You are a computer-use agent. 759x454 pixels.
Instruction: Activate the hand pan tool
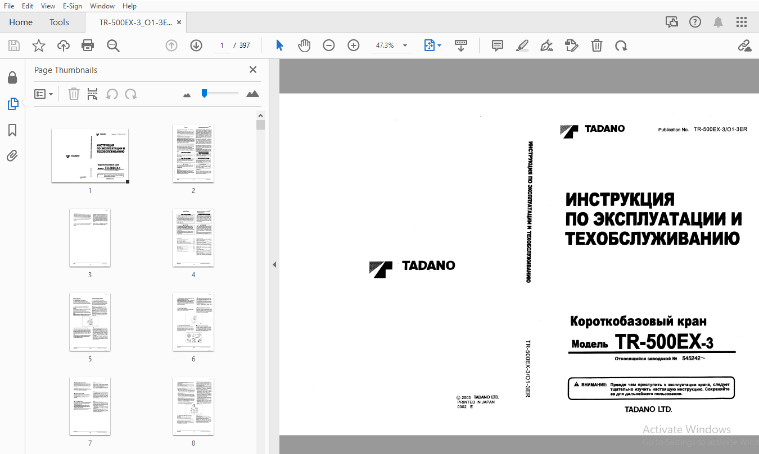pyautogui.click(x=304, y=45)
